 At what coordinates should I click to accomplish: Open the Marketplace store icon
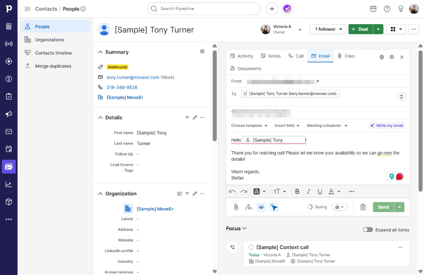373,9
